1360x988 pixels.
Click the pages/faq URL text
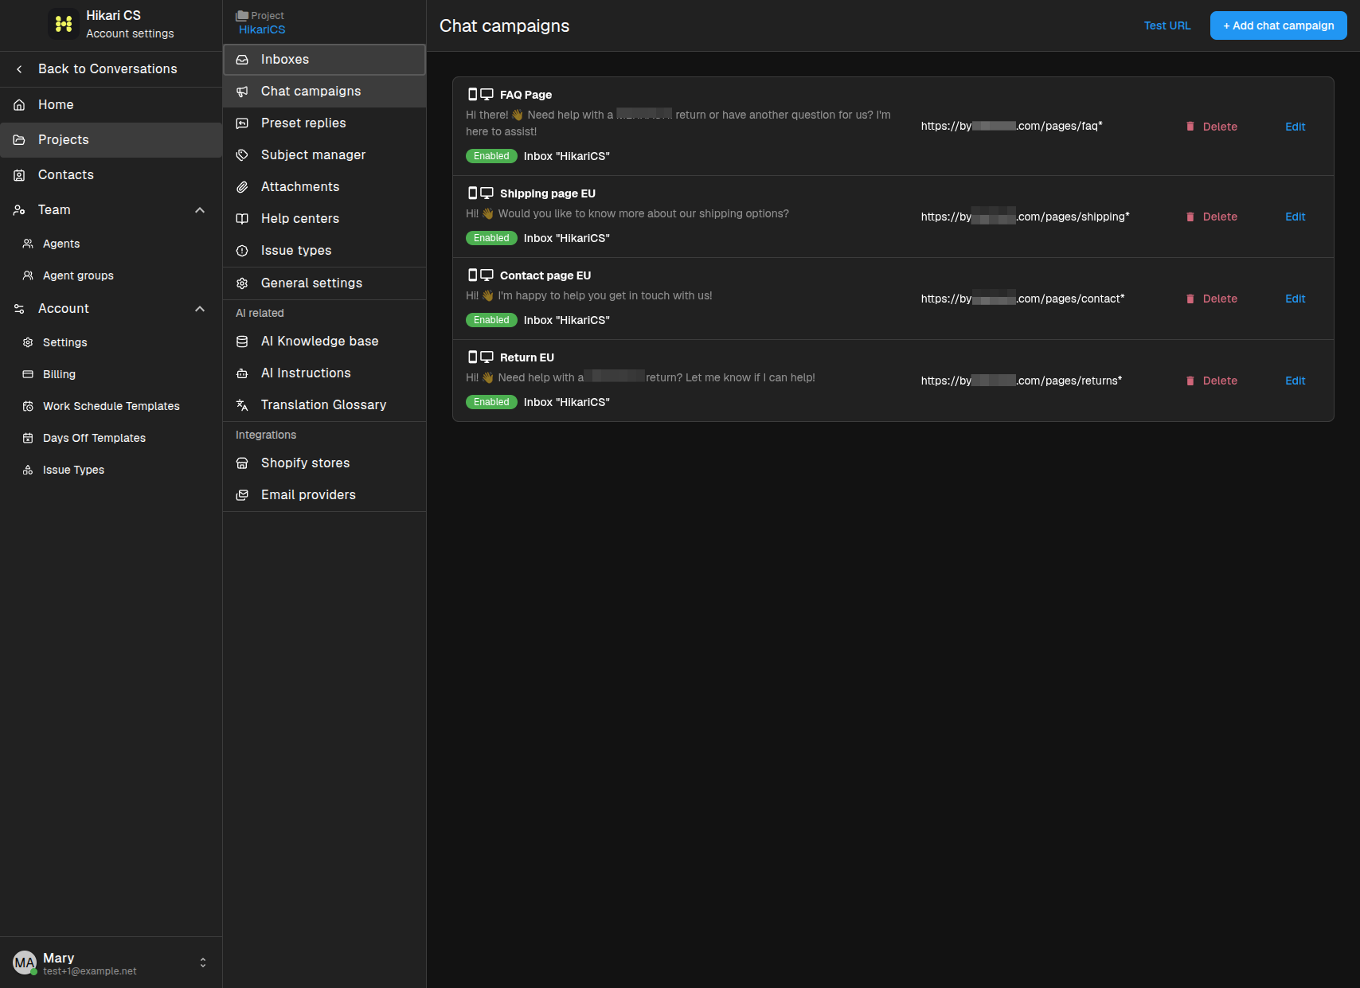(x=1012, y=126)
